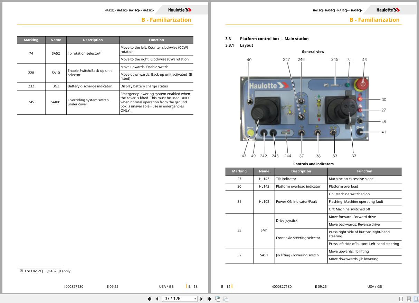Viewport: 419px width, 303px height.
Task: Click the red emergency stop button in photo
Action: (362, 84)
